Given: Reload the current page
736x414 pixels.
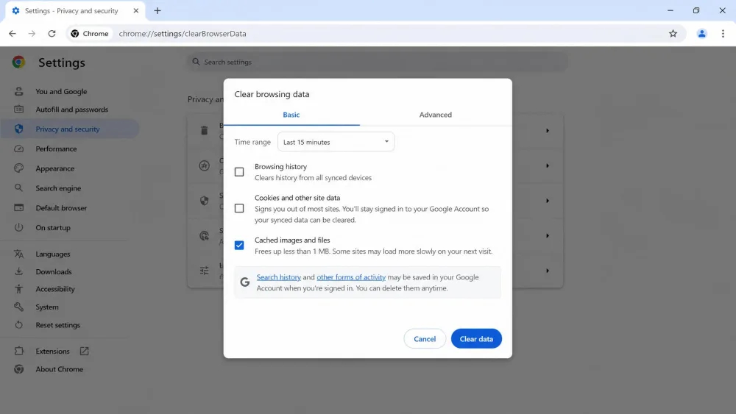Looking at the screenshot, I should click(52, 34).
